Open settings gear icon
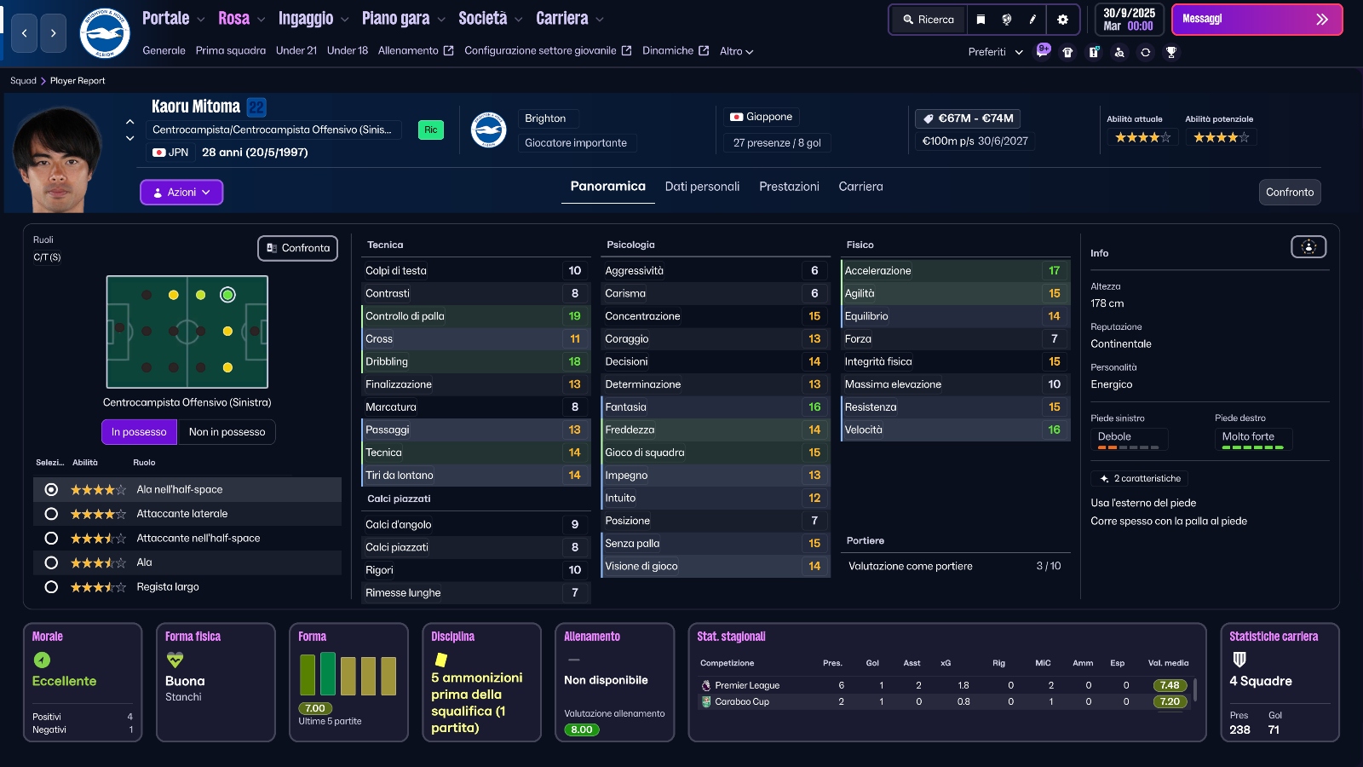This screenshot has width=1363, height=767. [1062, 20]
